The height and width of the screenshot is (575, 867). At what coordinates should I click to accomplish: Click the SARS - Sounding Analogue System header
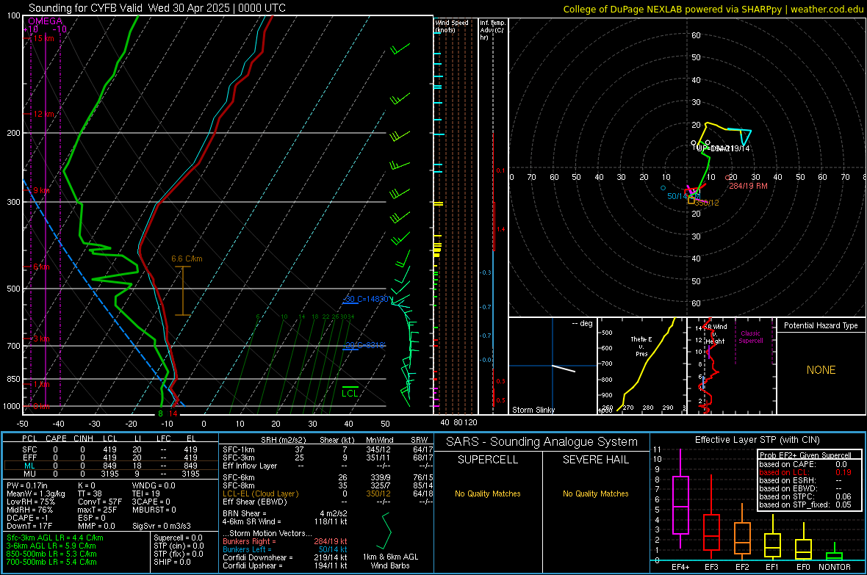542,442
